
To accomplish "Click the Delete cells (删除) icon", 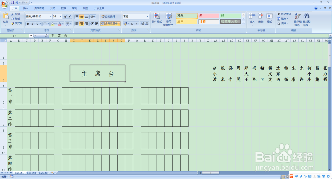I will coord(261,16).
